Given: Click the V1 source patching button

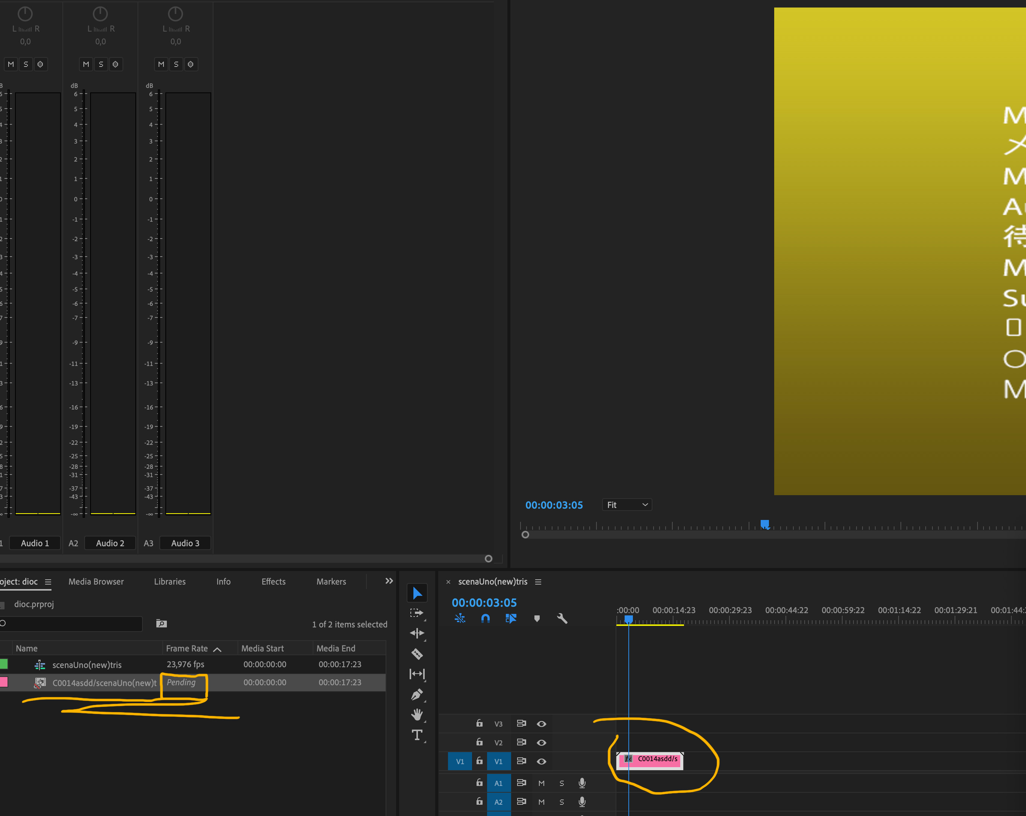Looking at the screenshot, I should (460, 761).
